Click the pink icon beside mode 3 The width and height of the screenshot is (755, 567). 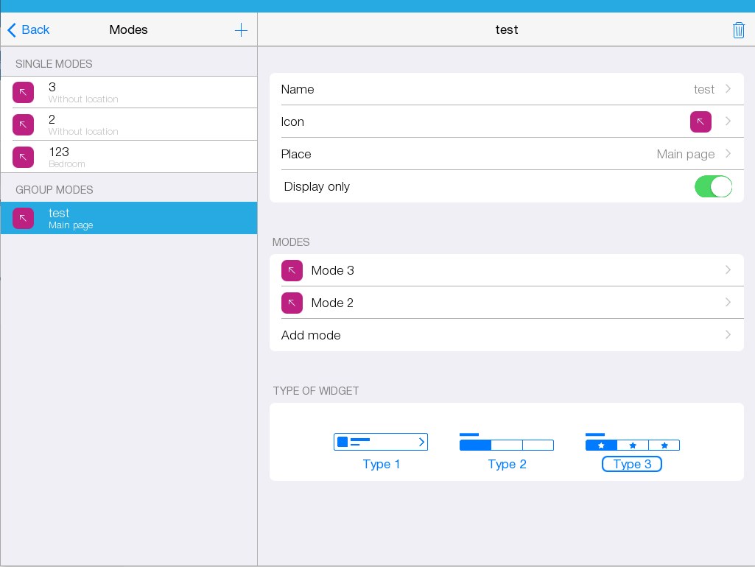point(23,92)
